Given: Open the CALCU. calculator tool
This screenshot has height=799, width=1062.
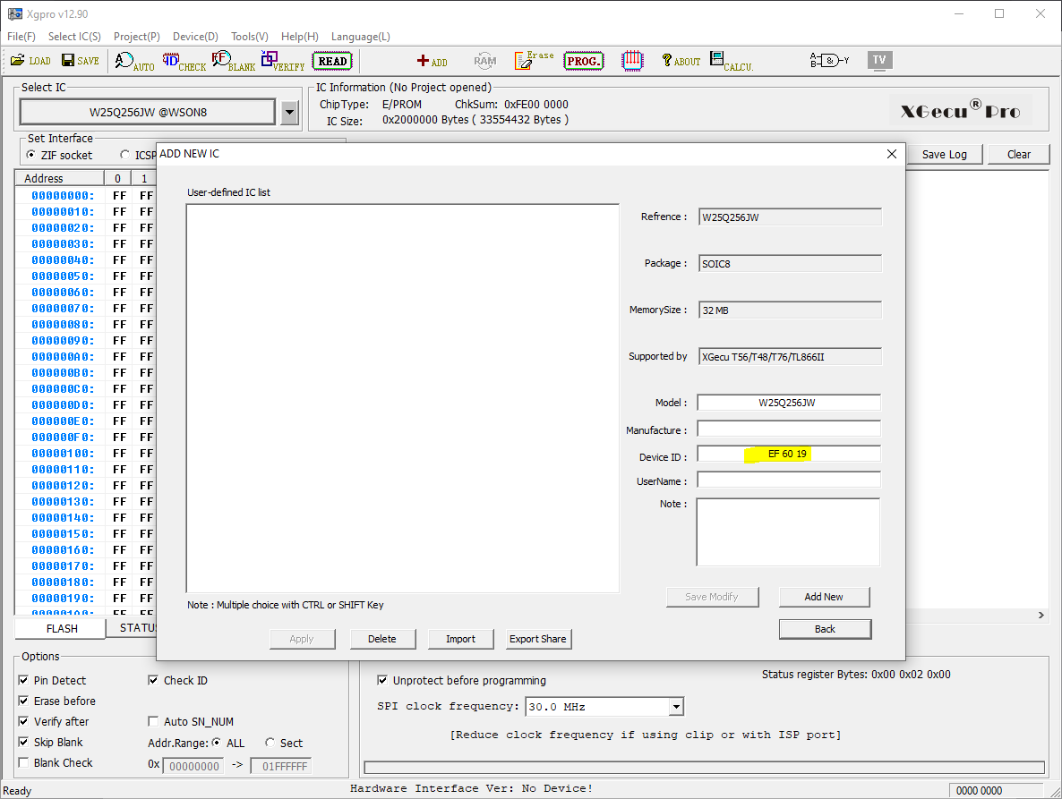Looking at the screenshot, I should tap(731, 61).
